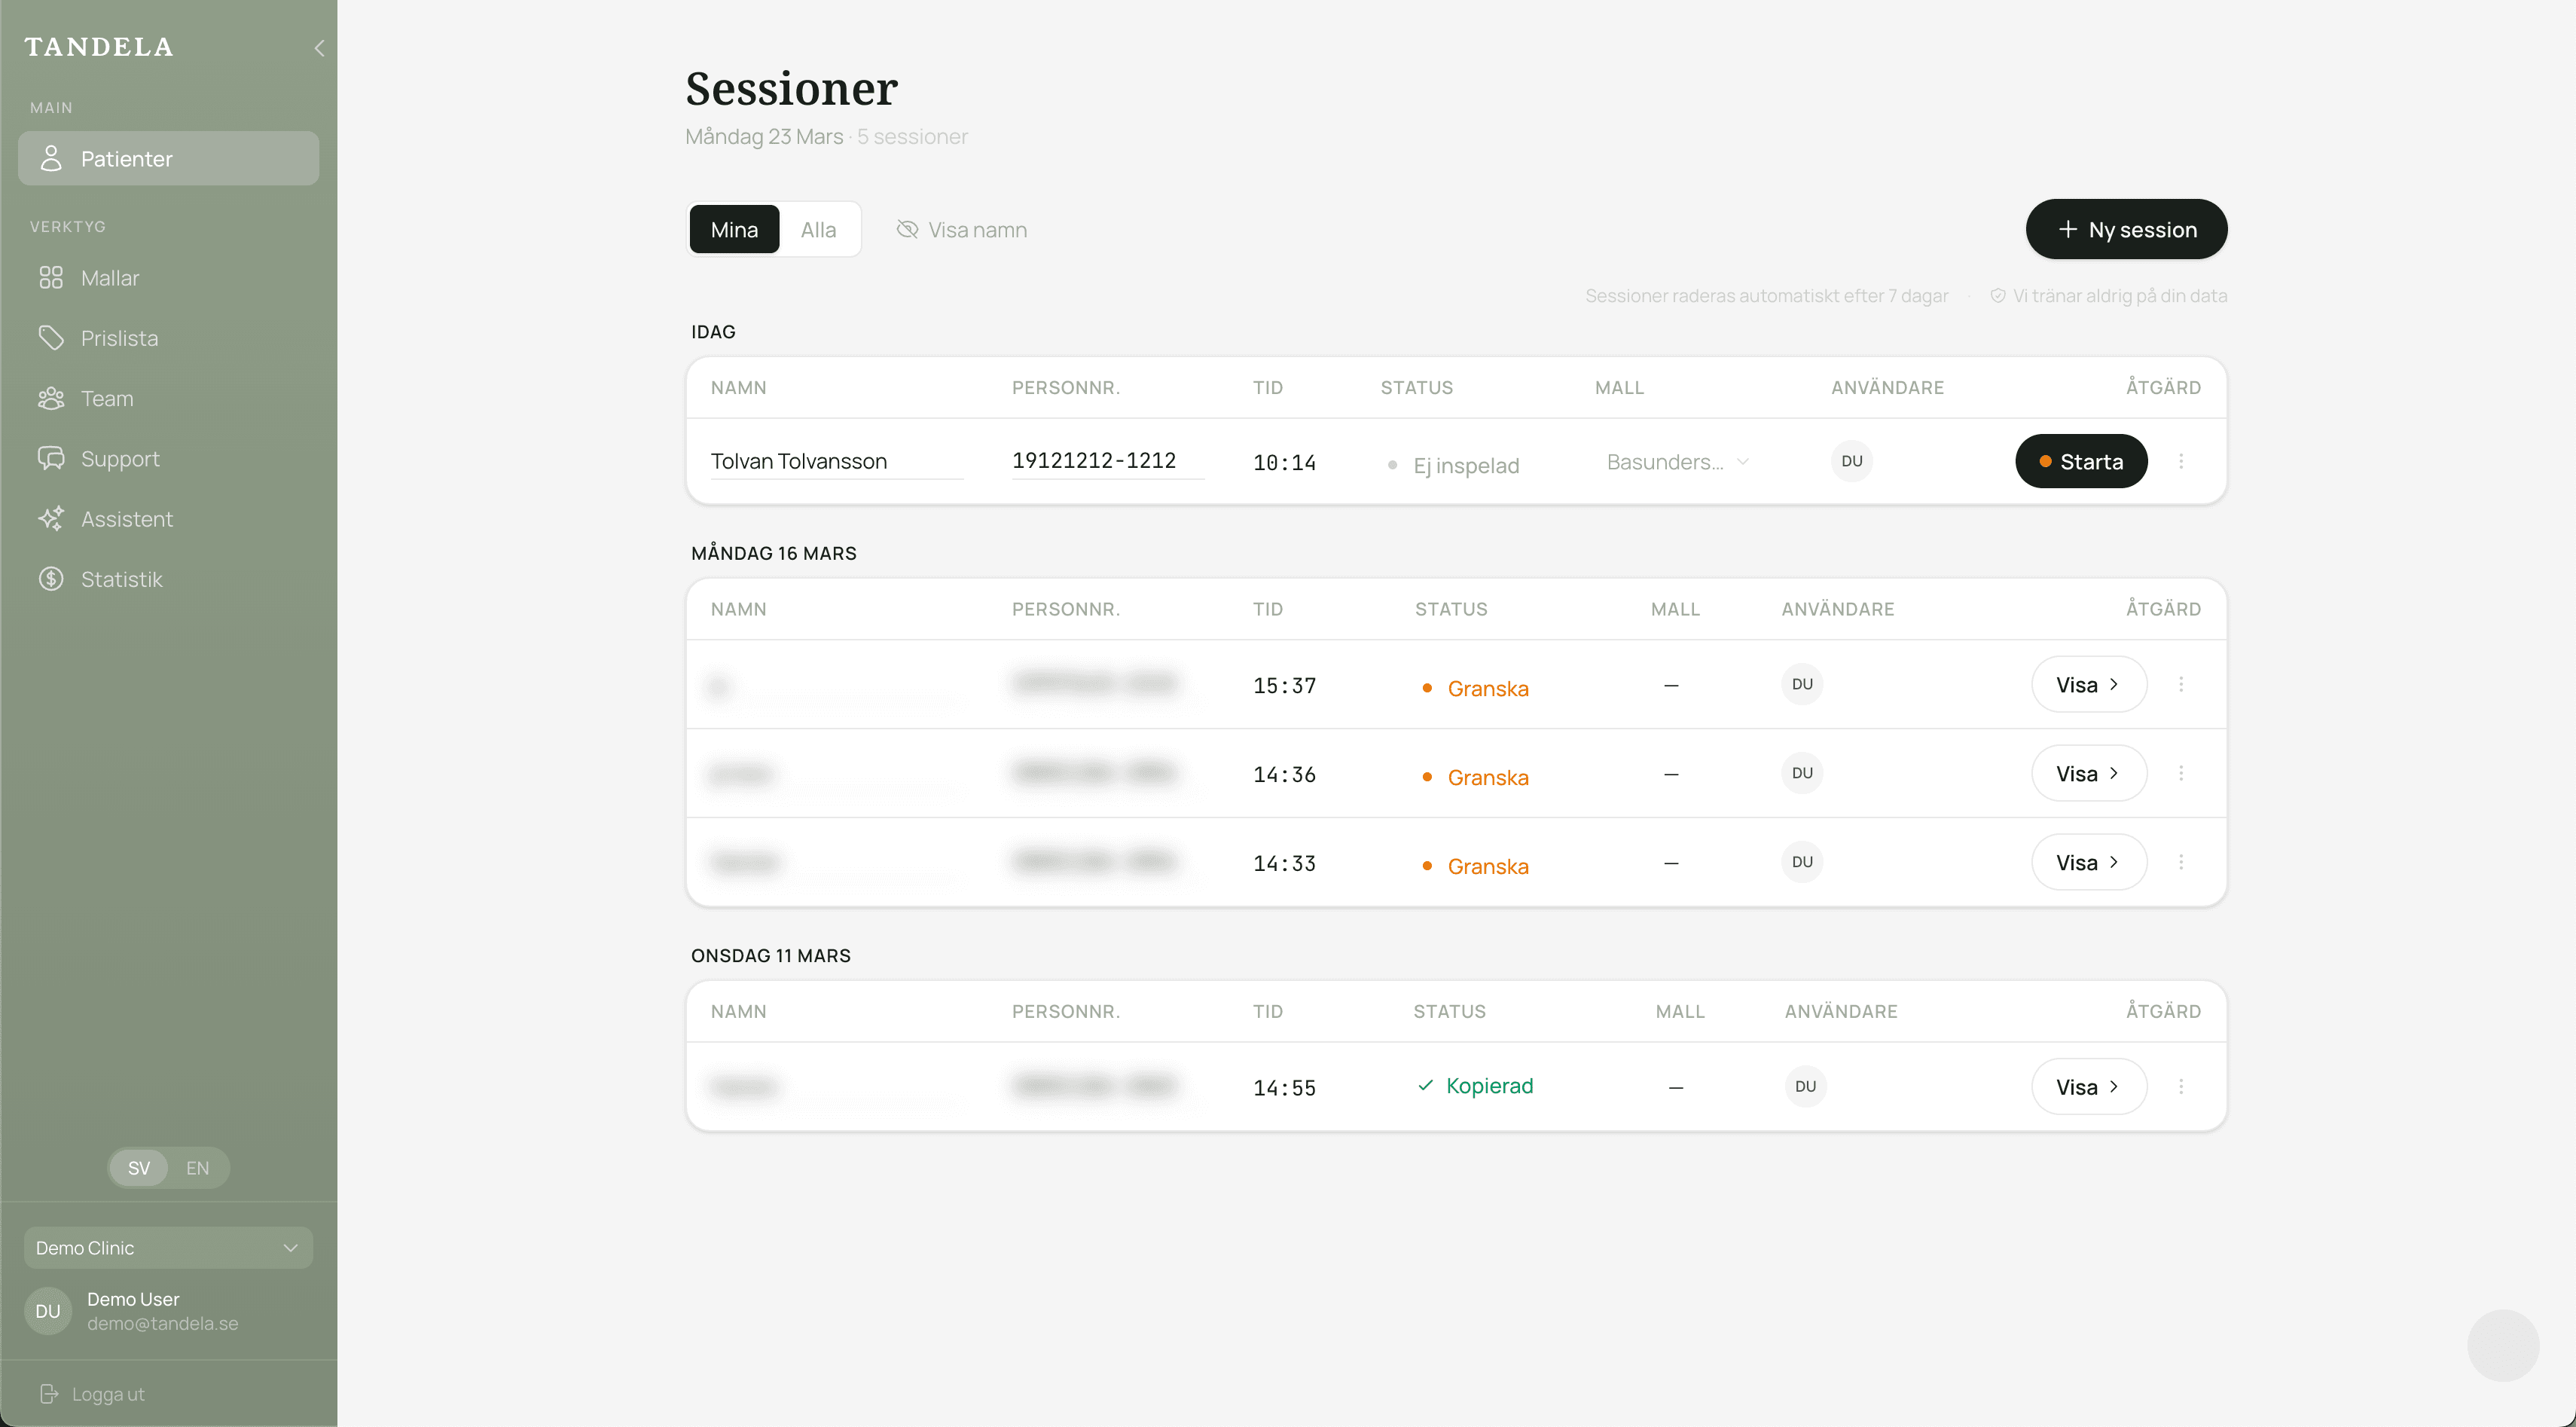Click the Team people icon
Viewport: 2576px width, 1427px height.
click(51, 398)
